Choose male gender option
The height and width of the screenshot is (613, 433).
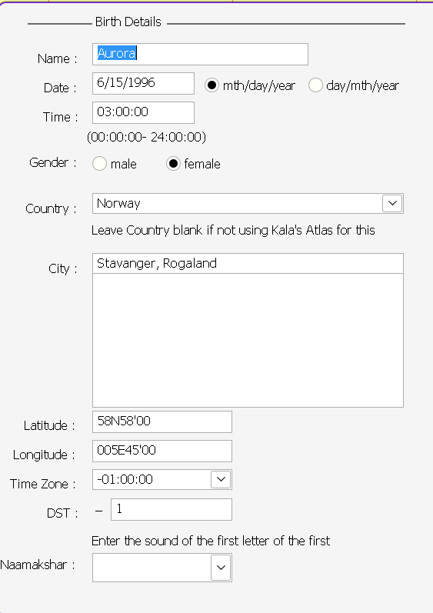[x=100, y=164]
